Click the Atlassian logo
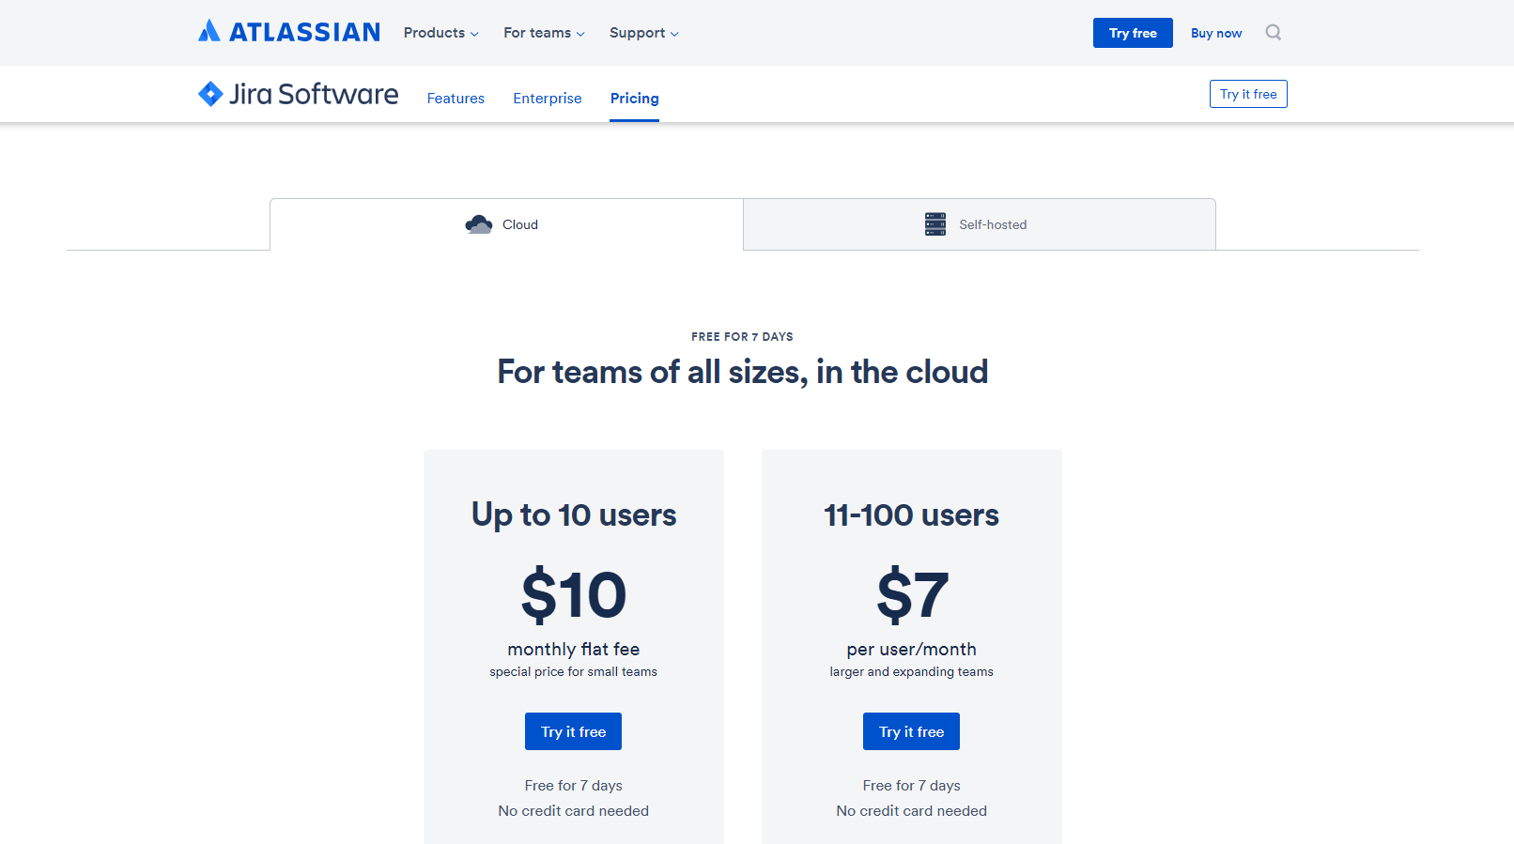 [288, 32]
